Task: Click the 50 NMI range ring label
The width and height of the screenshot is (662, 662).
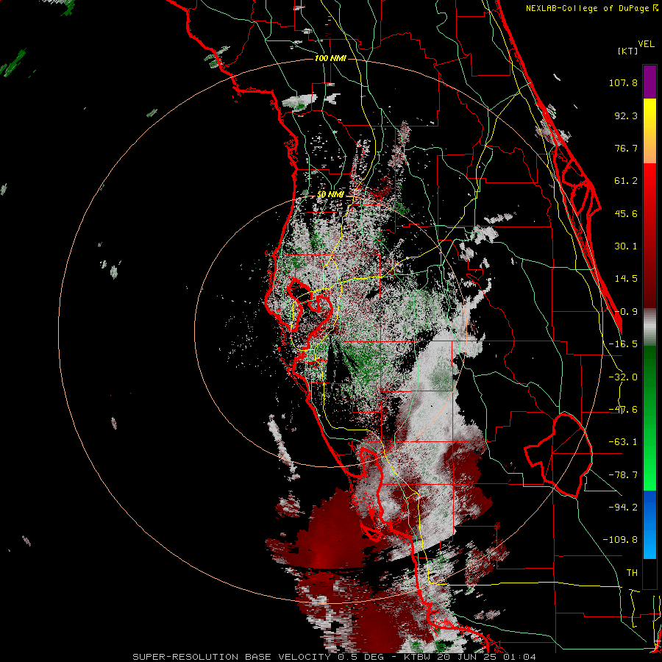Action: [330, 195]
